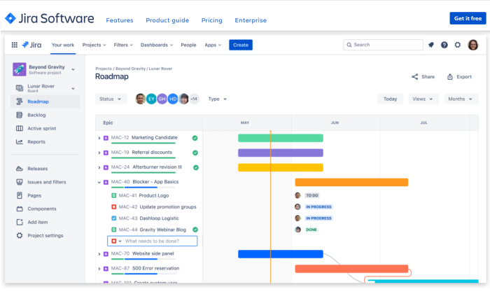This screenshot has height=294, width=490.
Task: Select Roadmap in the sidebar
Action: (x=45, y=101)
